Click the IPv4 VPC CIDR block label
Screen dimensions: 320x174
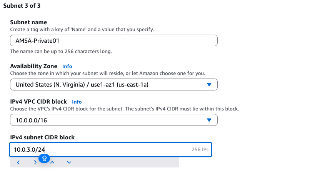click(x=38, y=102)
